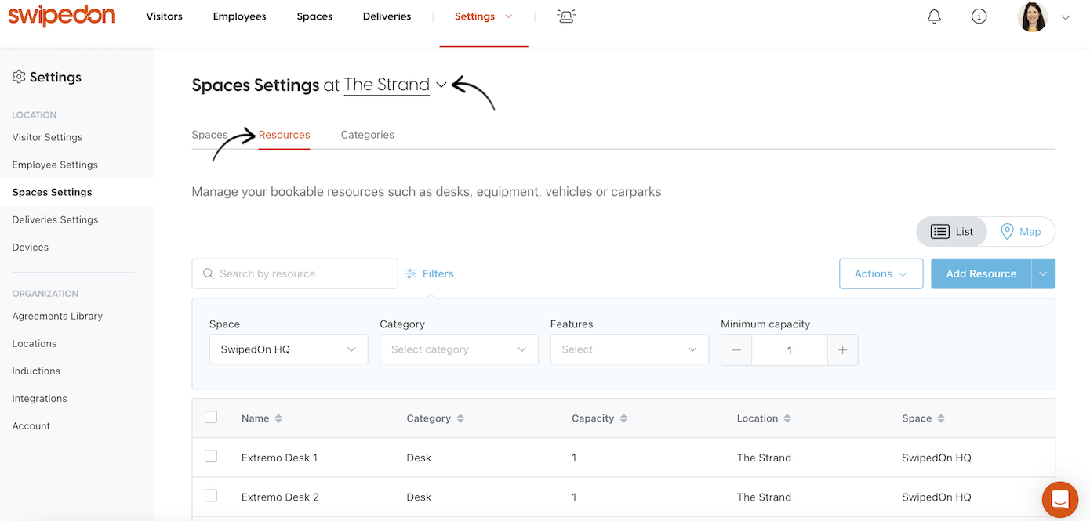Screen dimensions: 1090x521
Task: Click the Settings gear icon in sidebar
Action: point(19,77)
